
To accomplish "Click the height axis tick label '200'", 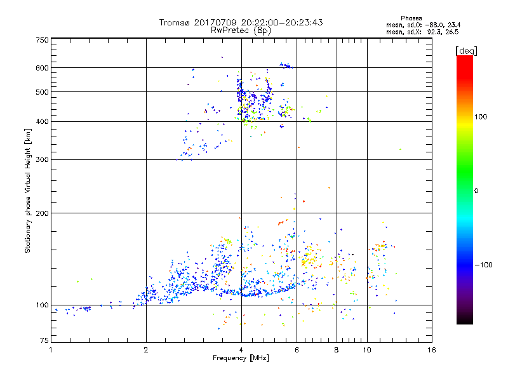I will [42, 213].
